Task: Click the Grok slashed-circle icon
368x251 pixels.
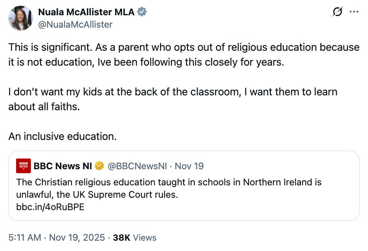Action: click(x=337, y=12)
